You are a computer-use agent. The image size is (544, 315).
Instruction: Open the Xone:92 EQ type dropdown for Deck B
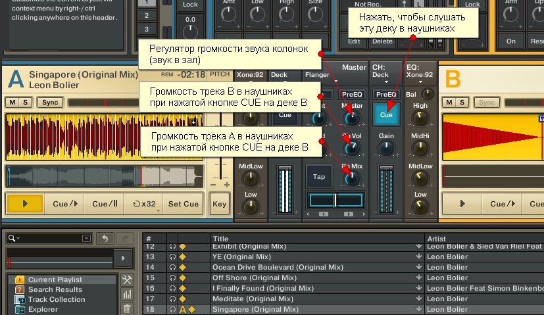tap(419, 75)
